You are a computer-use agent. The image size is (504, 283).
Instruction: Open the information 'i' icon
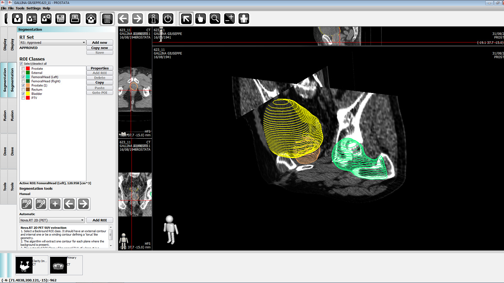pyautogui.click(x=153, y=19)
